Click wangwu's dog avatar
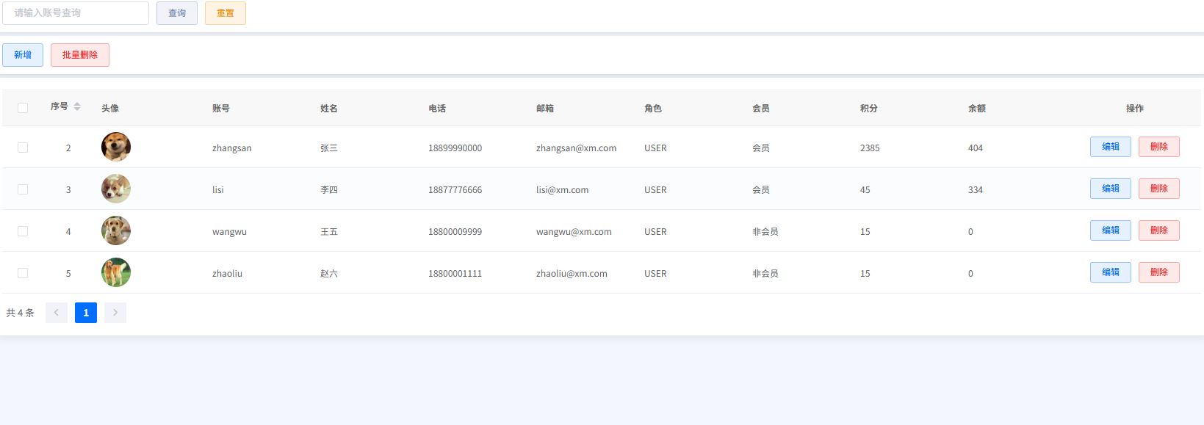The width and height of the screenshot is (1204, 425). (116, 230)
